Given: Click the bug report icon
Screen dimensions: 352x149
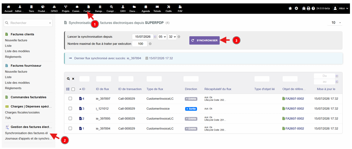Looking at the screenshot, I should (304, 9).
